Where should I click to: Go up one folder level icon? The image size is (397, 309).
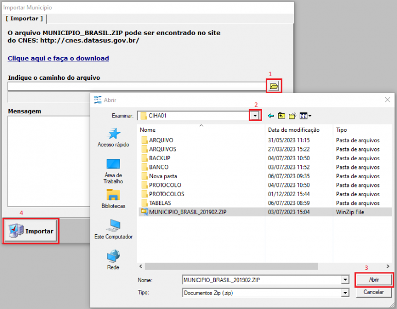pyautogui.click(x=282, y=116)
